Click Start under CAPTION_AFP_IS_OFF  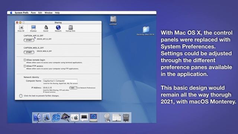29,40
